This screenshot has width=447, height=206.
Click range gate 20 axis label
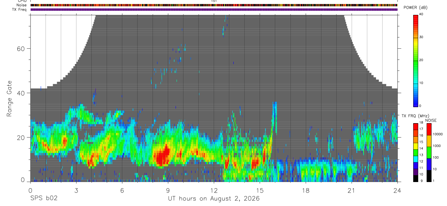[x=21, y=138]
